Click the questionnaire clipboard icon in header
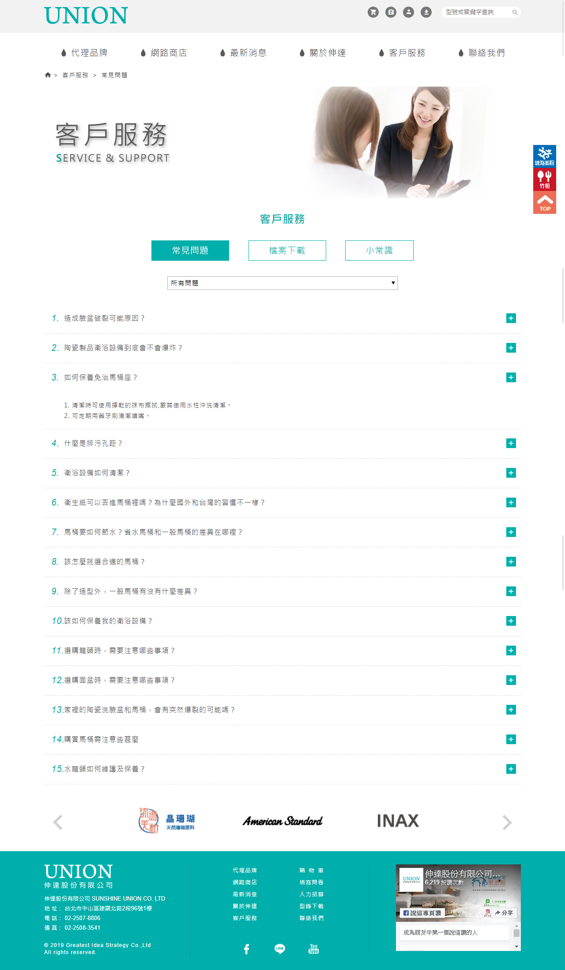565x970 pixels. click(x=391, y=12)
